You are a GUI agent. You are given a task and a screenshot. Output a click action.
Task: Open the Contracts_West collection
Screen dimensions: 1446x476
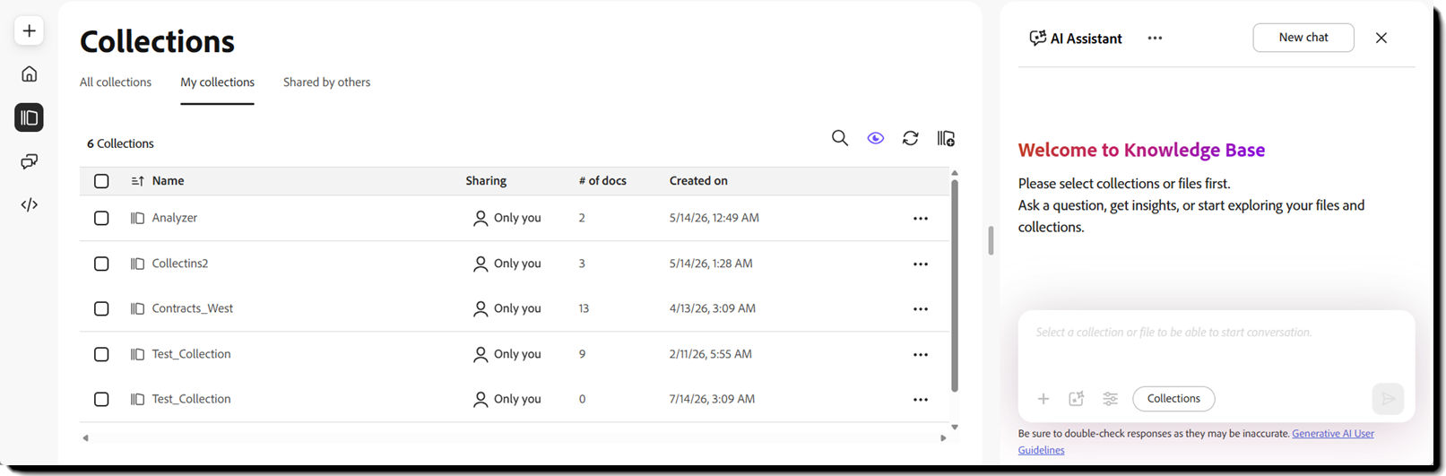click(192, 308)
